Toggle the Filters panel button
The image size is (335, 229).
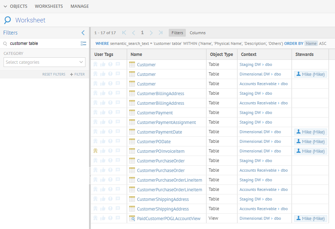pos(177,33)
